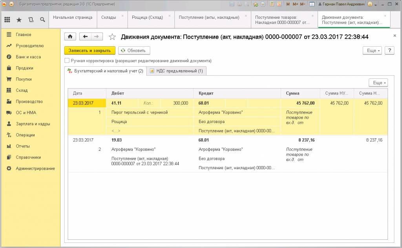This screenshot has width=402, height=248.
Task: Switch to Бухгалтерский и налоговый учет tab
Action: click(105, 71)
